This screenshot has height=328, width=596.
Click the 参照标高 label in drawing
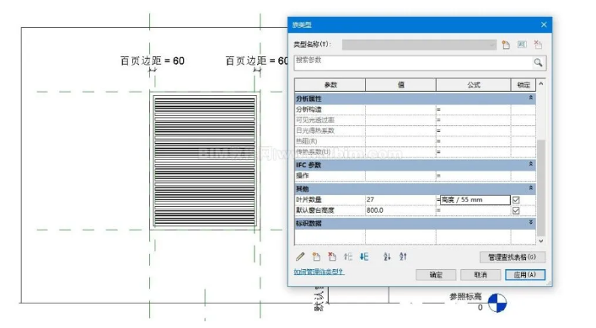pyautogui.click(x=465, y=297)
